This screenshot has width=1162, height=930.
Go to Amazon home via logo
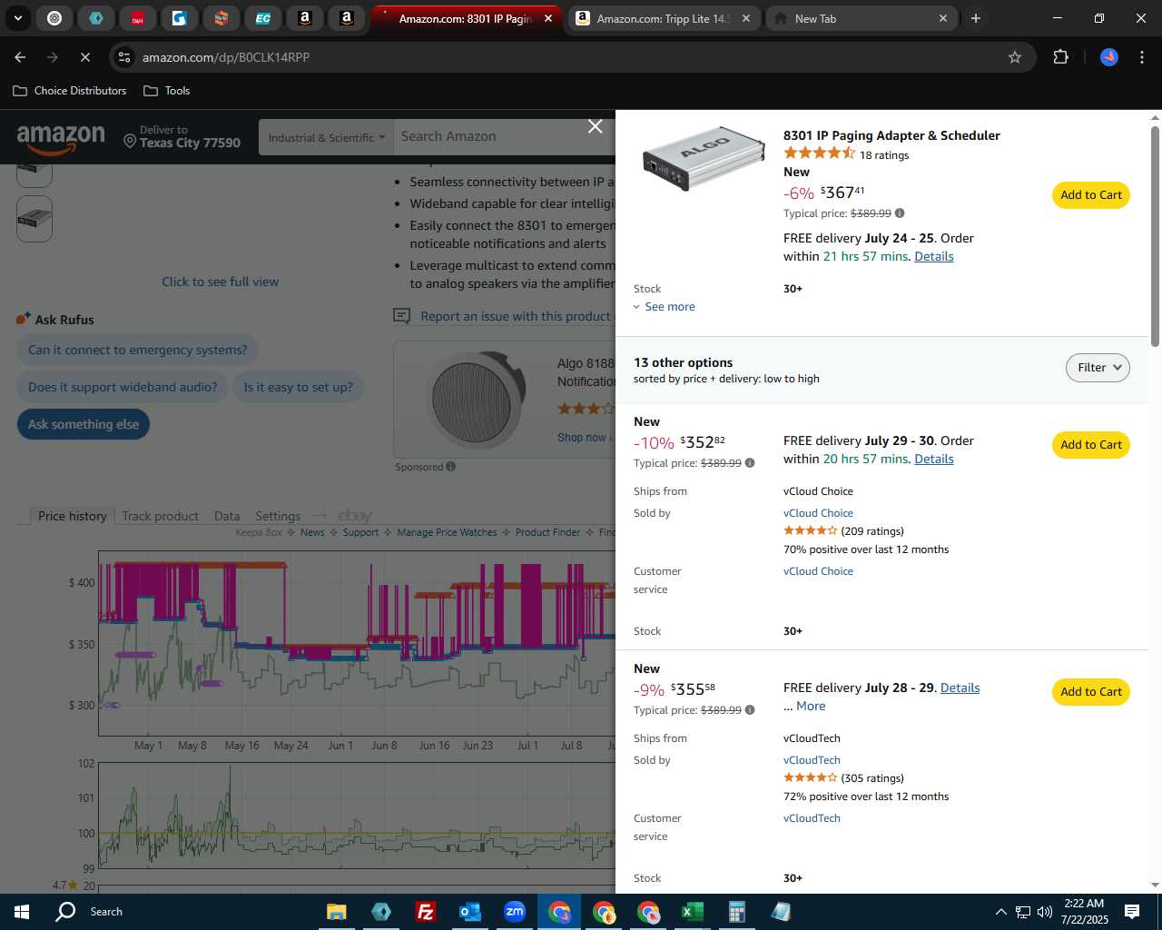(61, 139)
